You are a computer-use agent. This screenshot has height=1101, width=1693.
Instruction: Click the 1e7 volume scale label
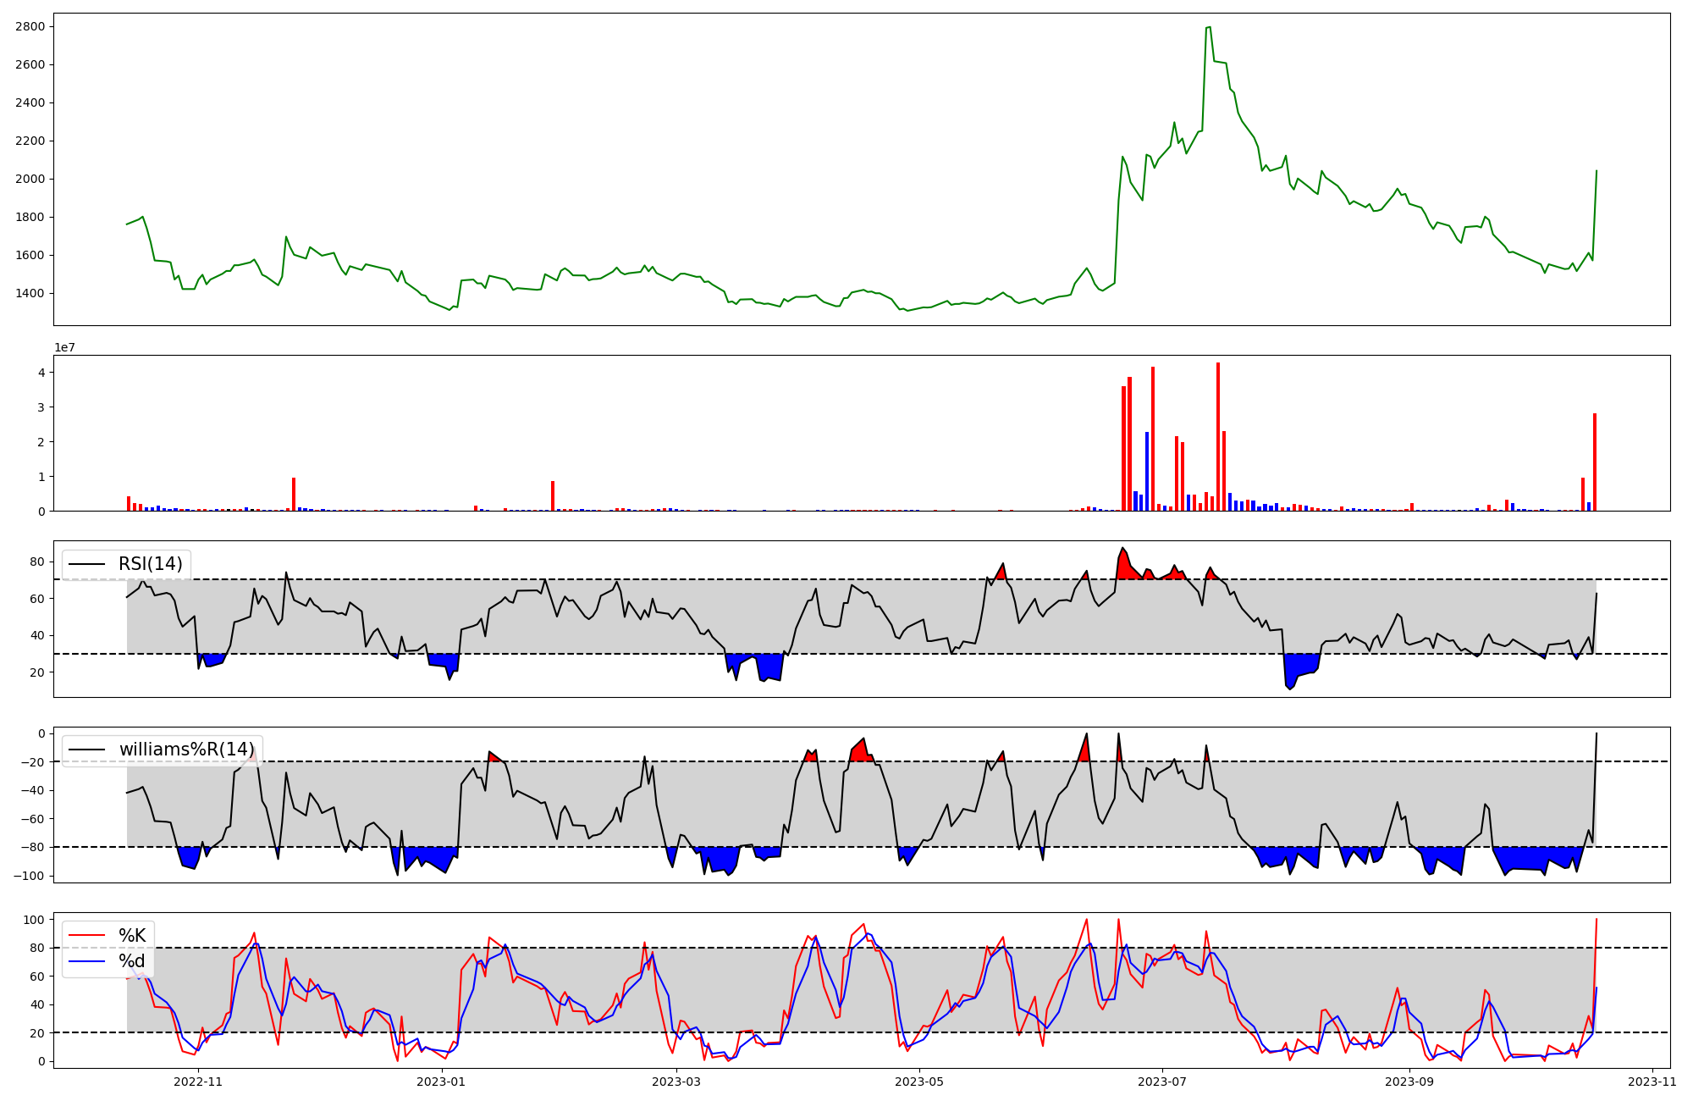pos(64,348)
